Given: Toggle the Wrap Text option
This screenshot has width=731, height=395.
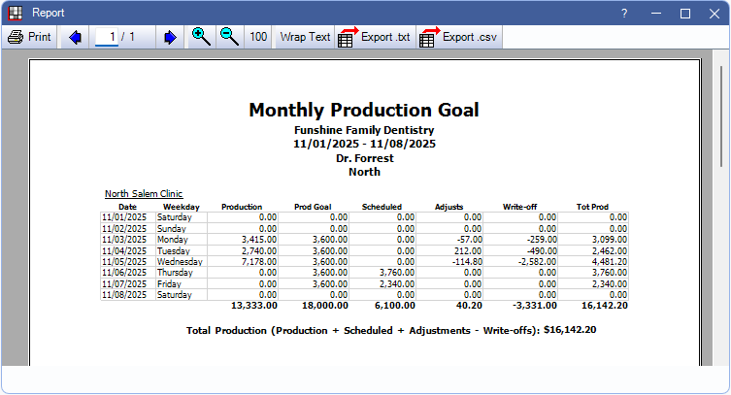Looking at the screenshot, I should pos(305,37).
